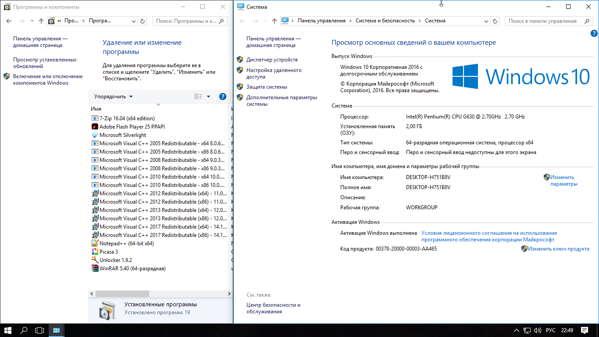Screen dimensions: 599x337
Task: Open recent locations dropdown in System window
Action: click(265, 21)
